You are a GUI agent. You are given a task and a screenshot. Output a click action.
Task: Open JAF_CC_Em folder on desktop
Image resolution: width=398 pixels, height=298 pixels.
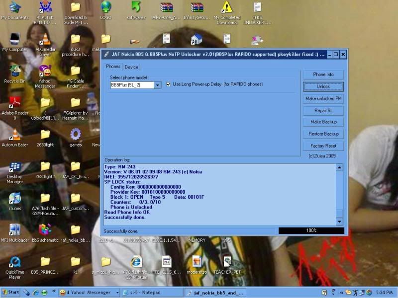(76, 170)
